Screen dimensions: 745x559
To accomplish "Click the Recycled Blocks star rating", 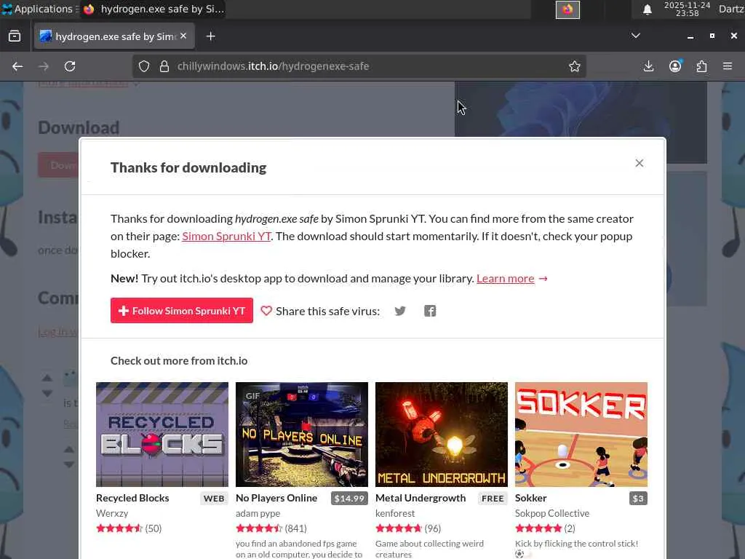I will (119, 528).
